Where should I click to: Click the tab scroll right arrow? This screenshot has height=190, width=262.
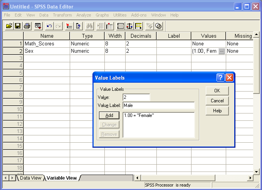tap(12, 178)
